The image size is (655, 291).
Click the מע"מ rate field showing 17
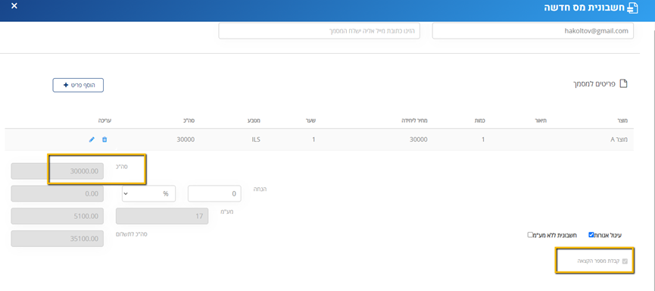click(162, 216)
